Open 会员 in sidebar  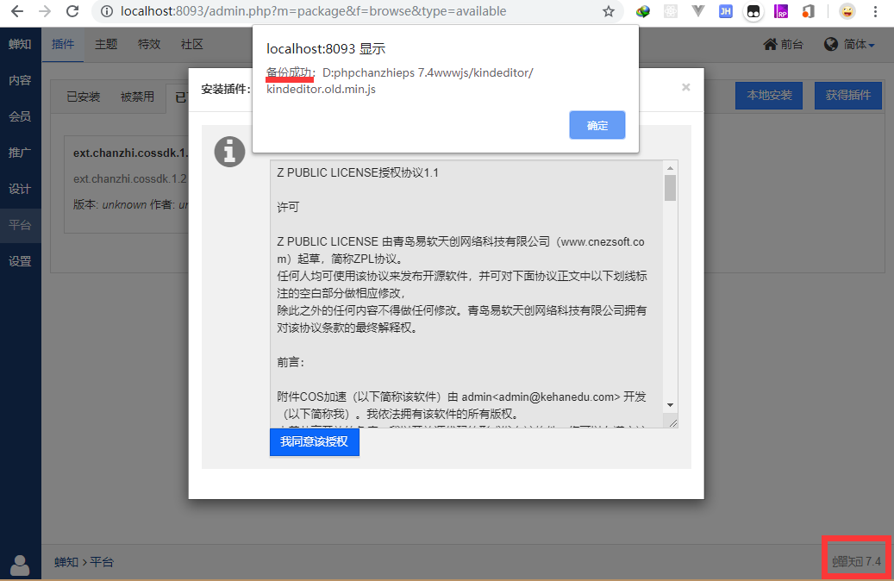[20, 116]
